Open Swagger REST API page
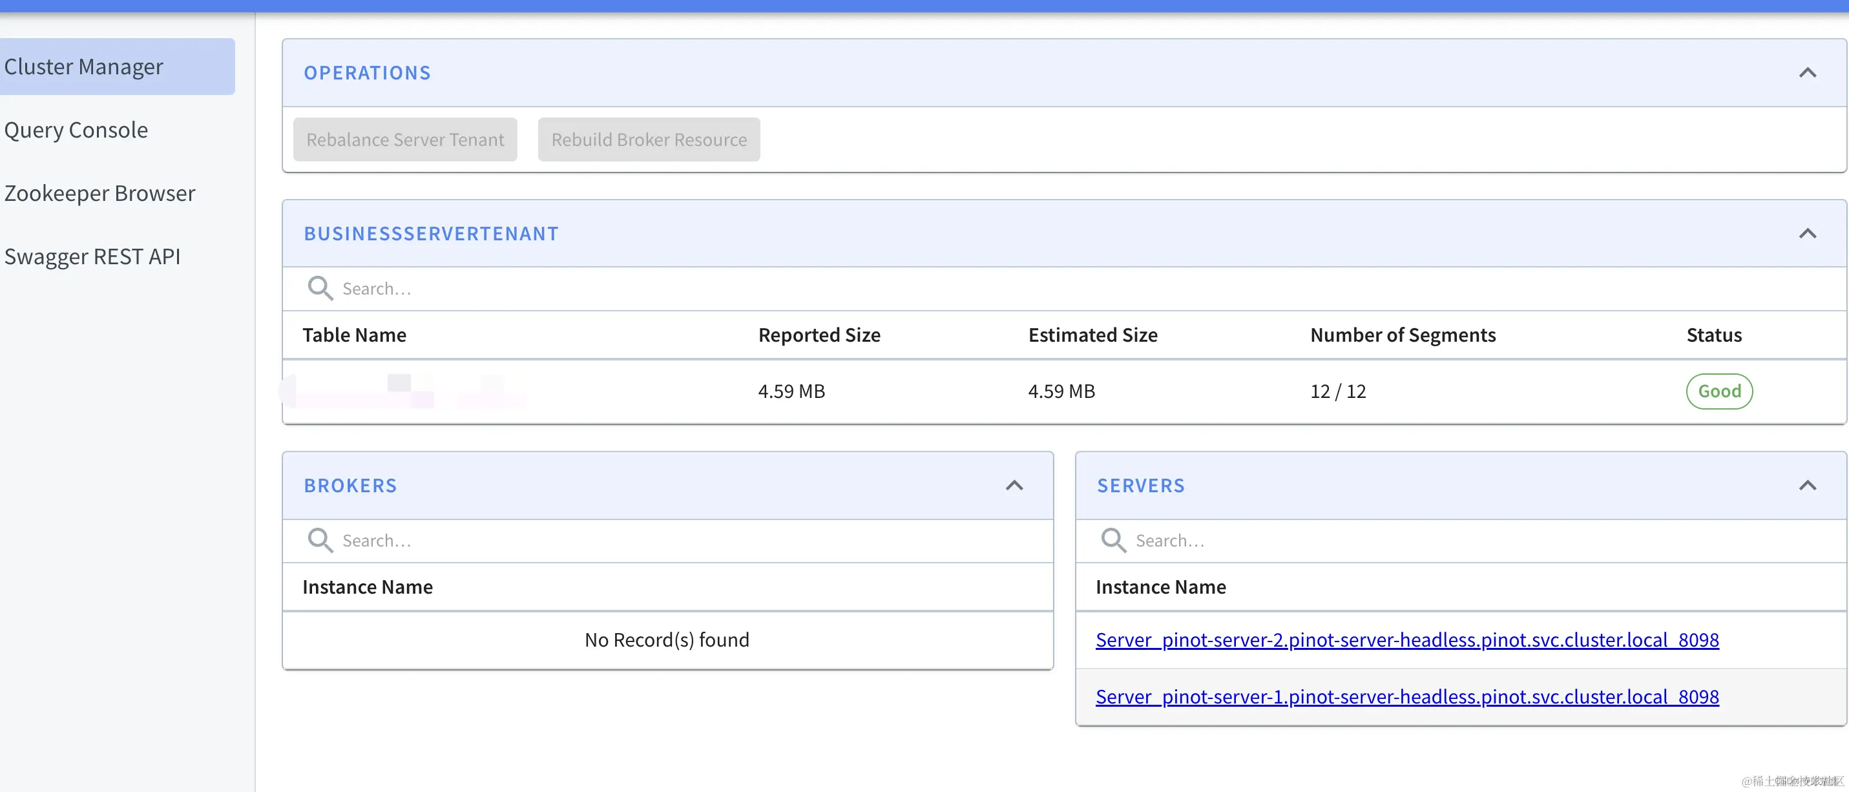The image size is (1849, 792). (92, 256)
